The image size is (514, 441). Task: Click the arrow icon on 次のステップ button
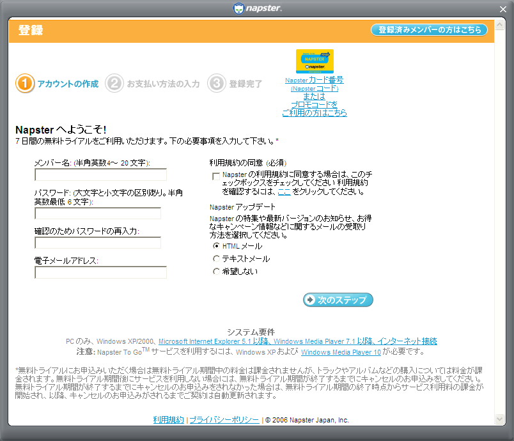(311, 300)
